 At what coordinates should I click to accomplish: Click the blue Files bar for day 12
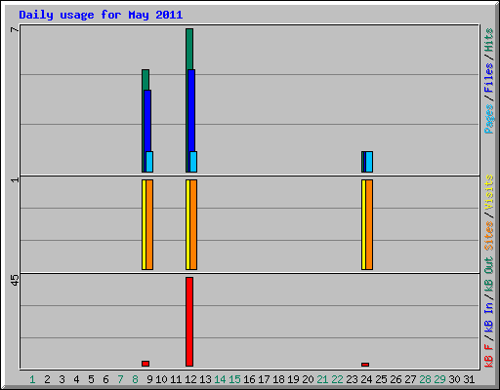(191, 110)
